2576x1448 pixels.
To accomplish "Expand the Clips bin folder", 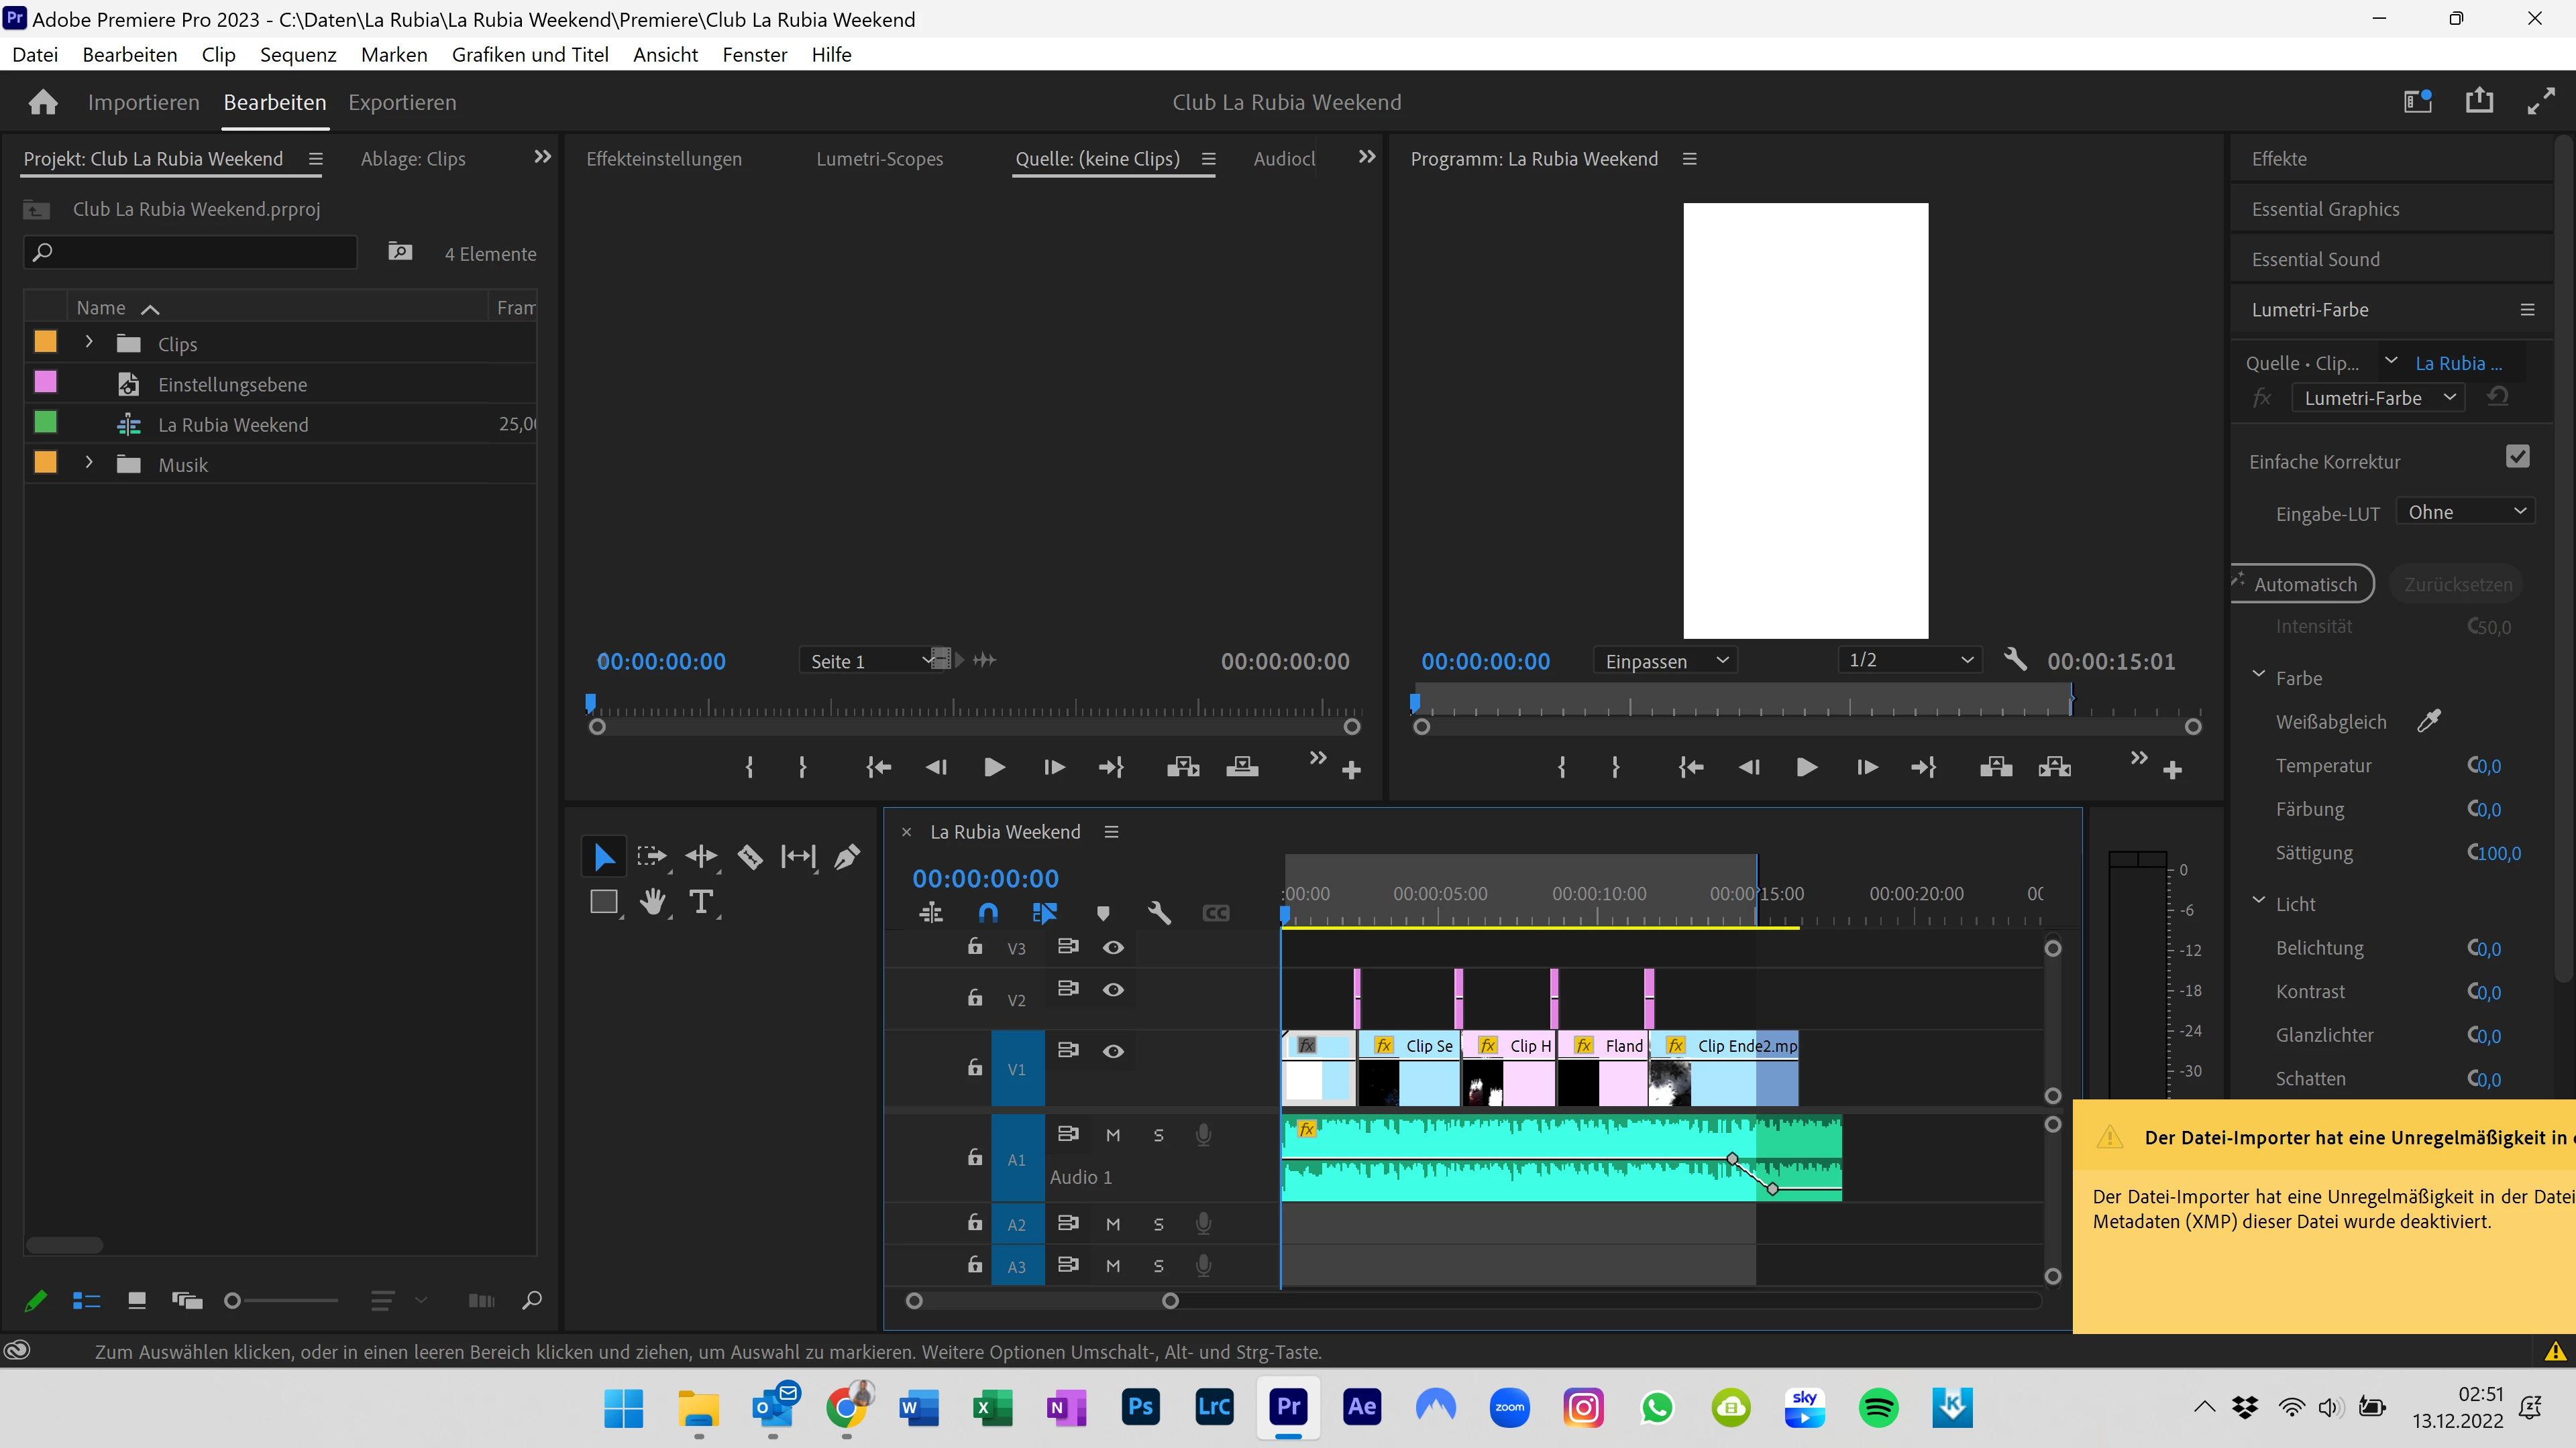I will point(89,343).
